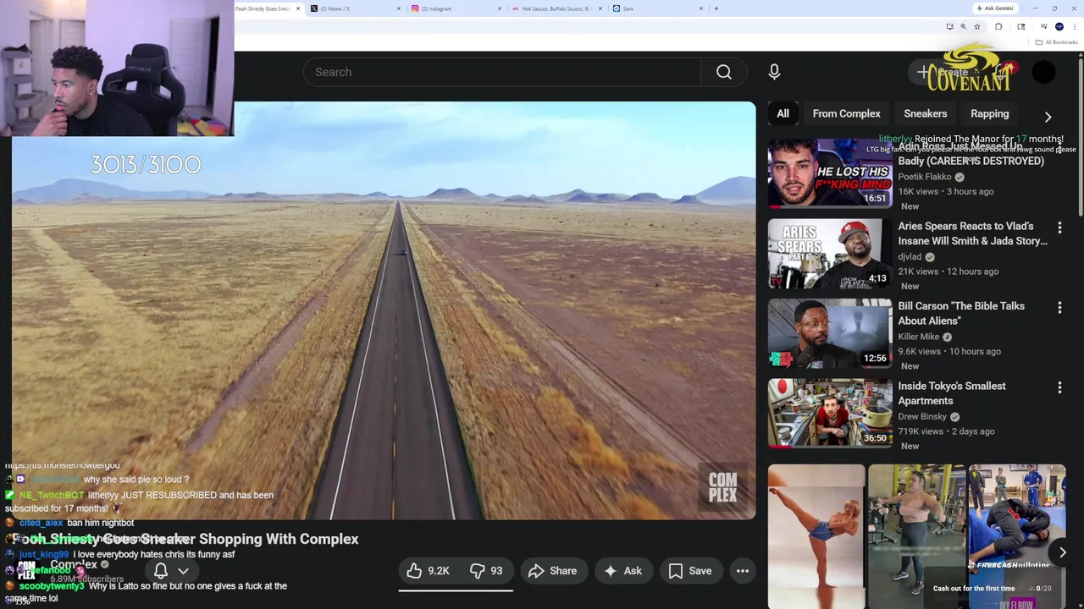Select the Sneakers filter chip
This screenshot has height=609, width=1084.
(x=925, y=113)
